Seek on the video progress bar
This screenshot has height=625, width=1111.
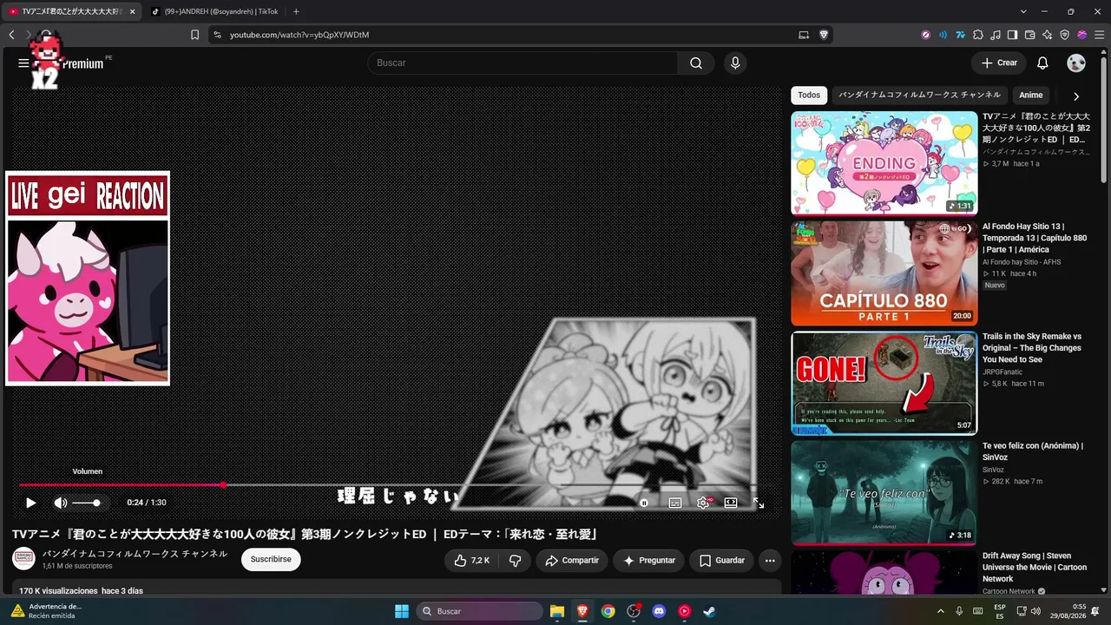388,484
